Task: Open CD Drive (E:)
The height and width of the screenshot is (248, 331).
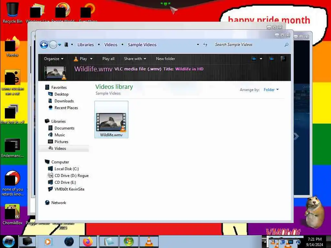Action: (x=65, y=182)
